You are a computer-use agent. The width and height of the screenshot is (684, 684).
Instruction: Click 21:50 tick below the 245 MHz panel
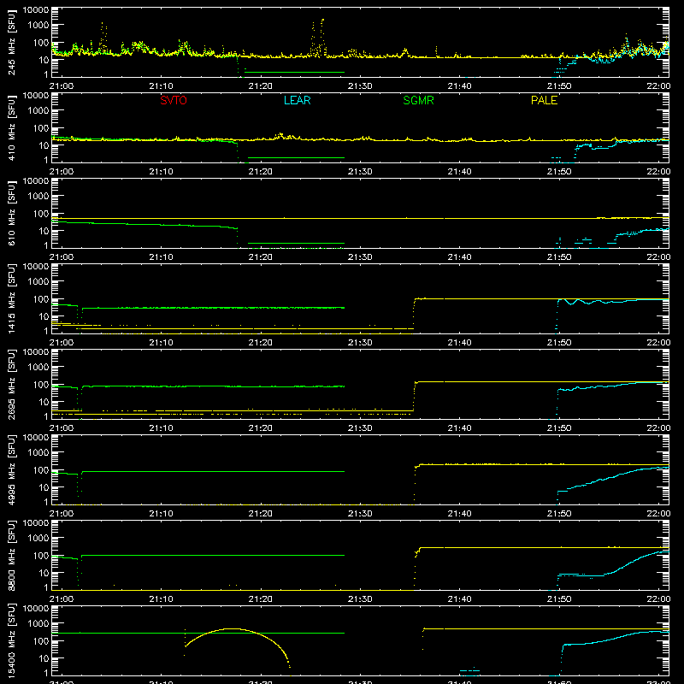pos(559,86)
